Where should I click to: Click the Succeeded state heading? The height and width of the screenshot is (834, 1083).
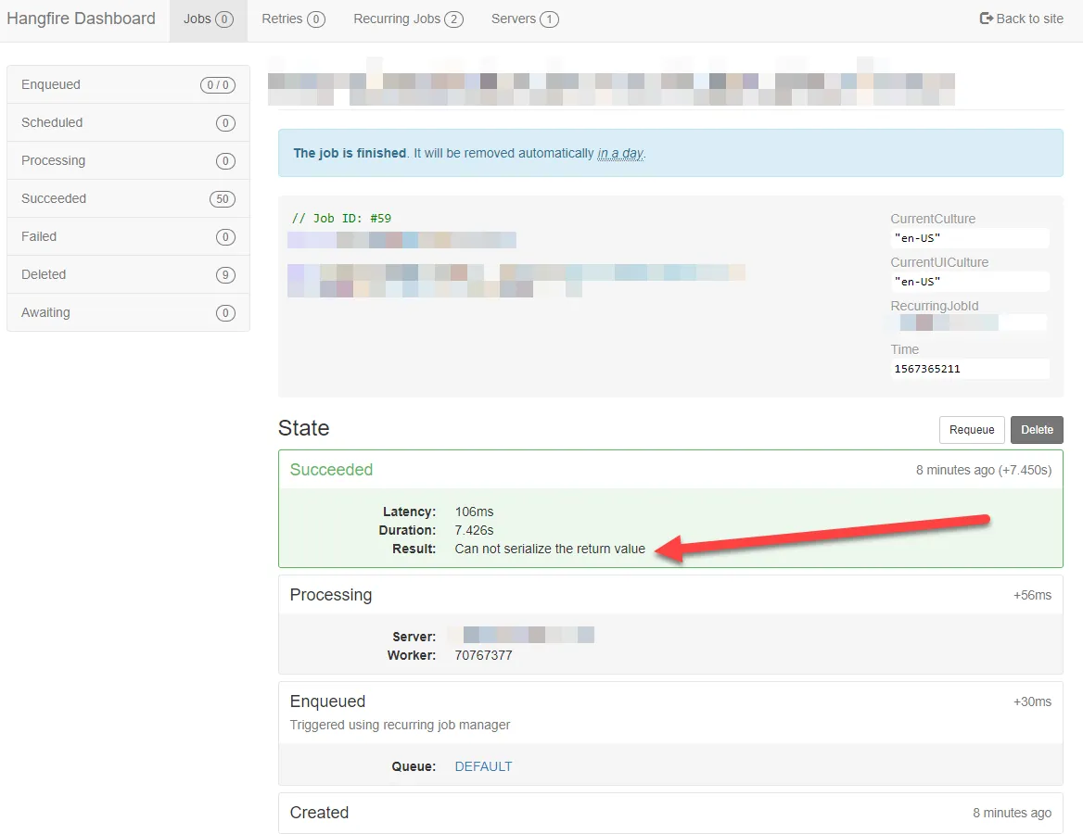(x=331, y=470)
